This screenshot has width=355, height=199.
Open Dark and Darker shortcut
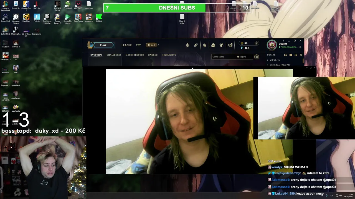coord(57,6)
